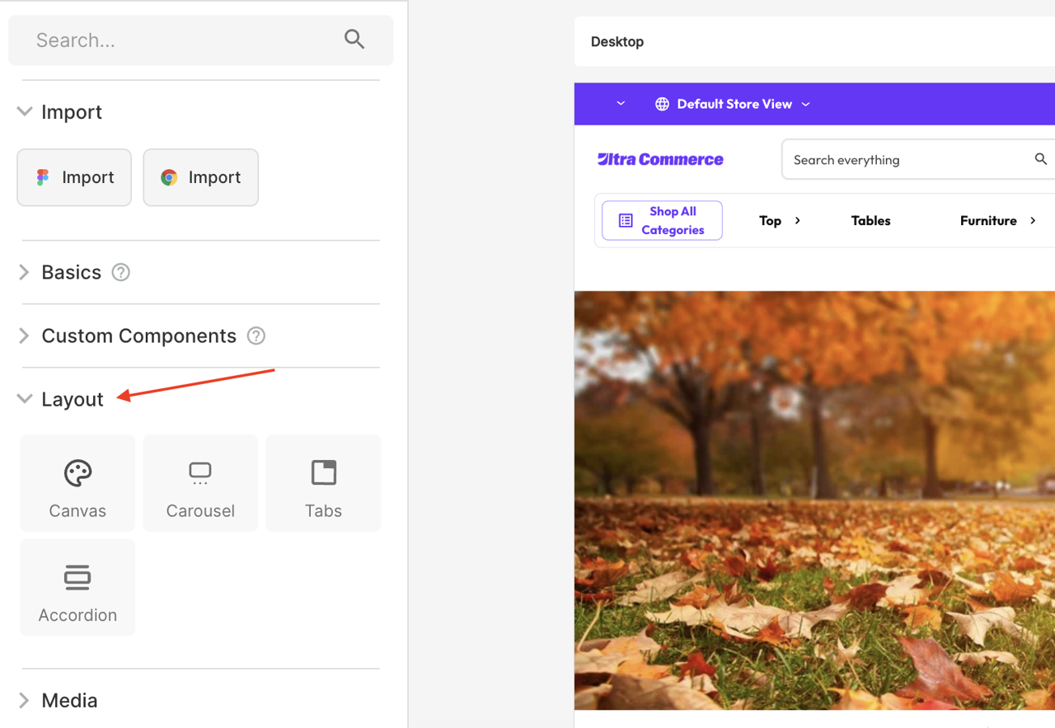Click the autumn leaves banner image

coord(814,500)
